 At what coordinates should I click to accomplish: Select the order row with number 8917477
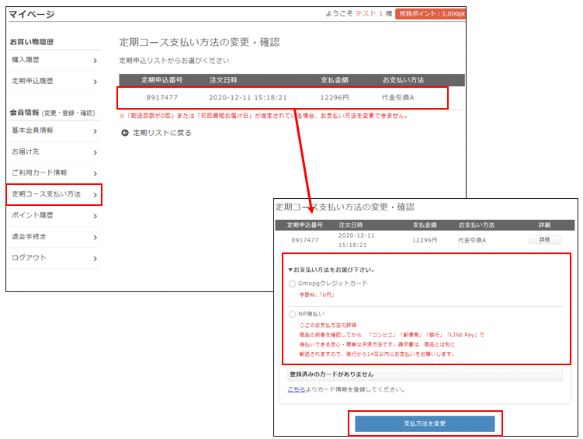pyautogui.click(x=283, y=98)
